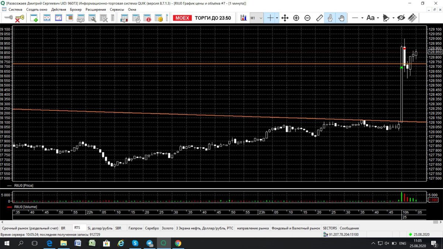Switch to the Si, доллар/рубль tab
This screenshot has height=249, width=443.
pyautogui.click(x=99, y=228)
